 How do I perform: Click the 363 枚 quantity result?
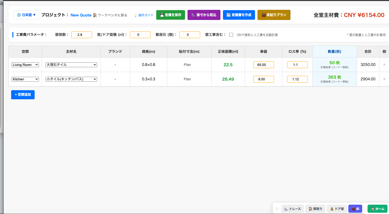[334, 77]
